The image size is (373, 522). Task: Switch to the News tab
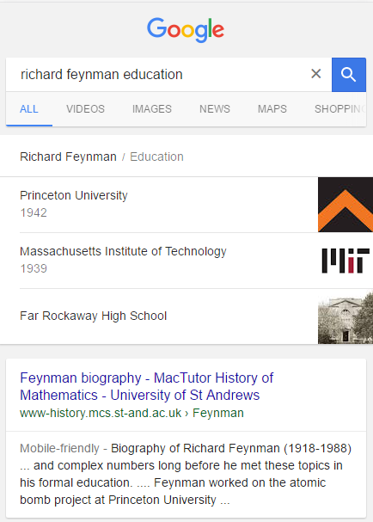point(215,109)
